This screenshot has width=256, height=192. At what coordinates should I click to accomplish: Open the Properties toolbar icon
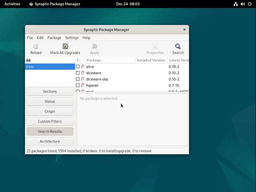coord(155,46)
